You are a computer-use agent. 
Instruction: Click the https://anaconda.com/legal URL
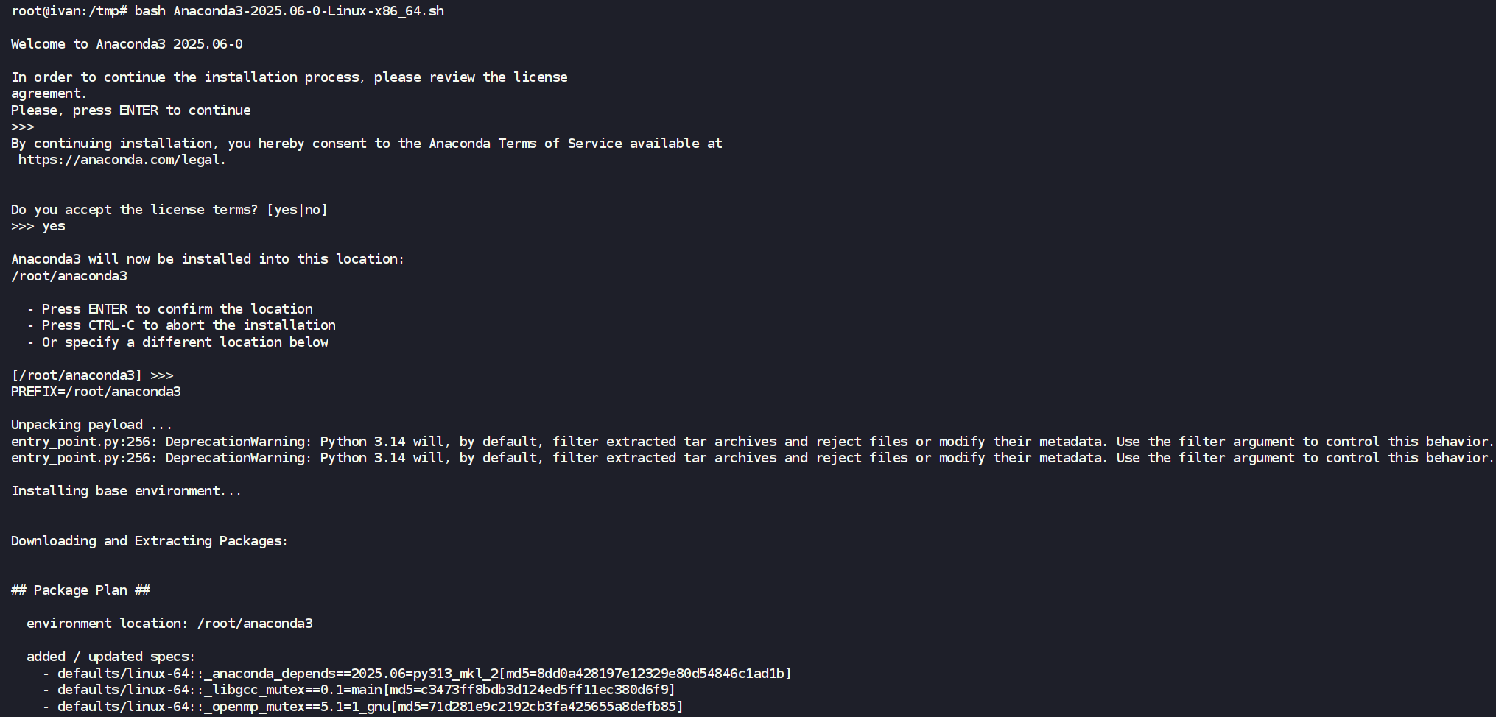122,160
